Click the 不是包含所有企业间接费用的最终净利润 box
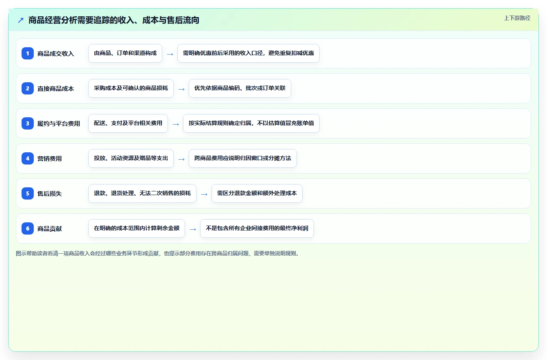The height and width of the screenshot is (360, 547). tap(257, 228)
